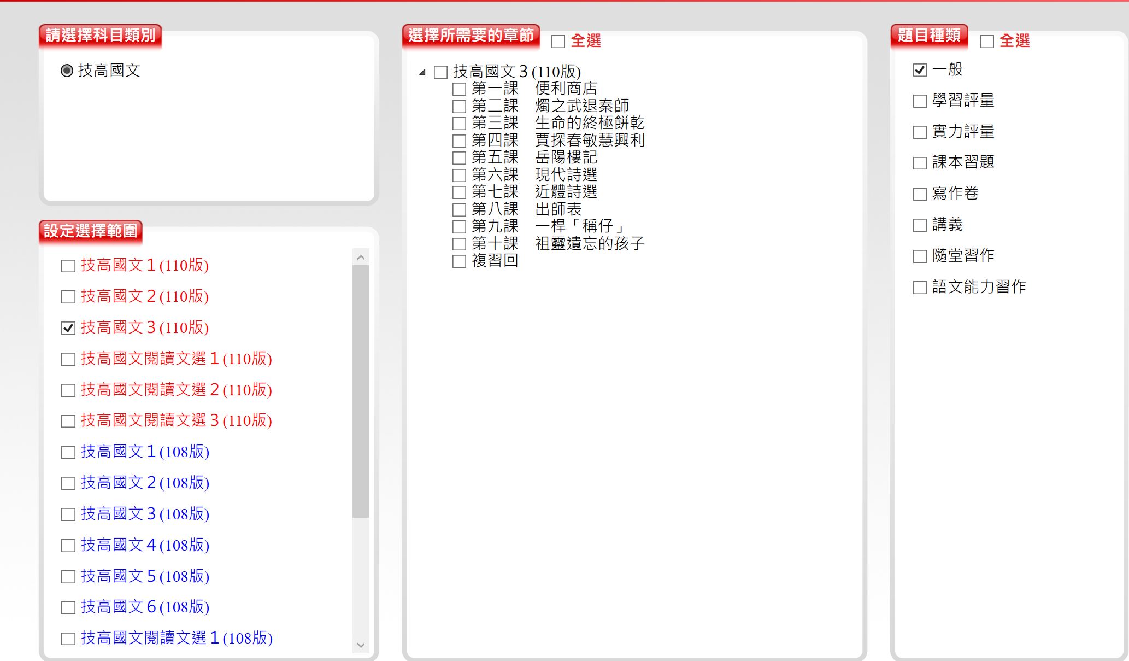Collapse the 技高國文3 (110版) chapter tree

click(x=422, y=72)
